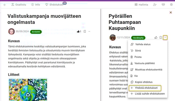This screenshot has height=101, width=175.
Task: Open more options for Valistuskampanja proposal
Action: (89, 32)
